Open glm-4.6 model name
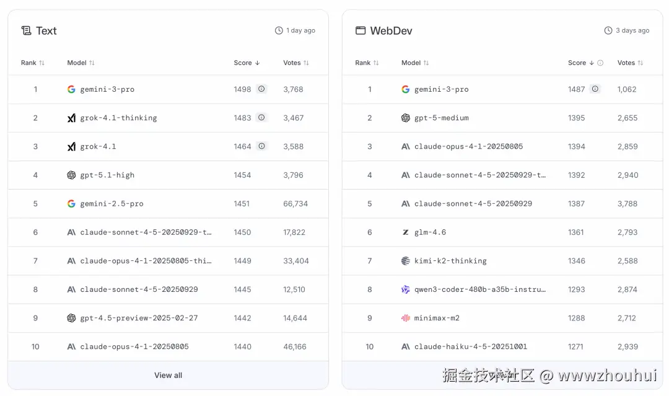 pyautogui.click(x=430, y=232)
